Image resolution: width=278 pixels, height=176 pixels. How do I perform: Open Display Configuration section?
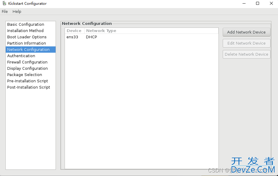[x=31, y=68]
